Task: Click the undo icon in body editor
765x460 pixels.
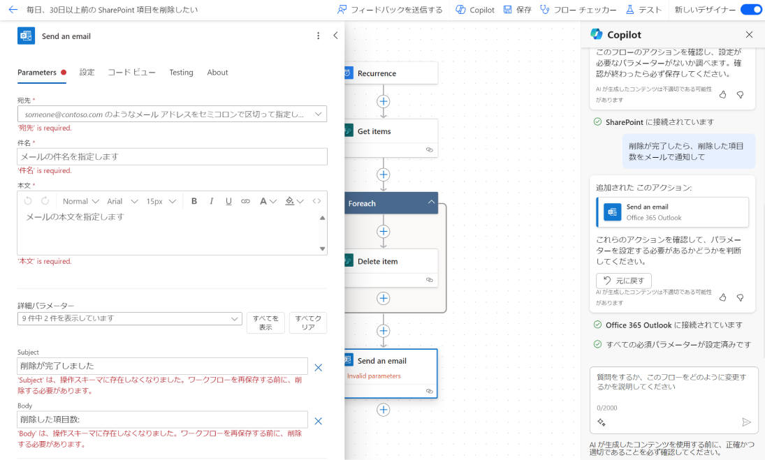Action: tap(28, 201)
